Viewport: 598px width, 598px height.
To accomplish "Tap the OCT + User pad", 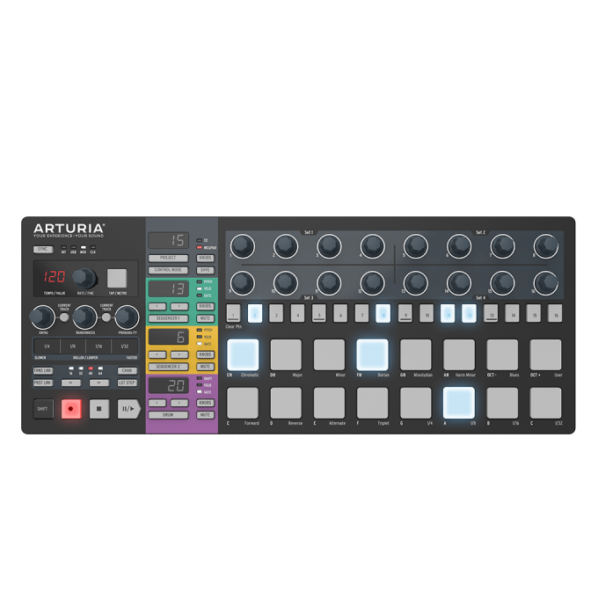I will tap(546, 354).
